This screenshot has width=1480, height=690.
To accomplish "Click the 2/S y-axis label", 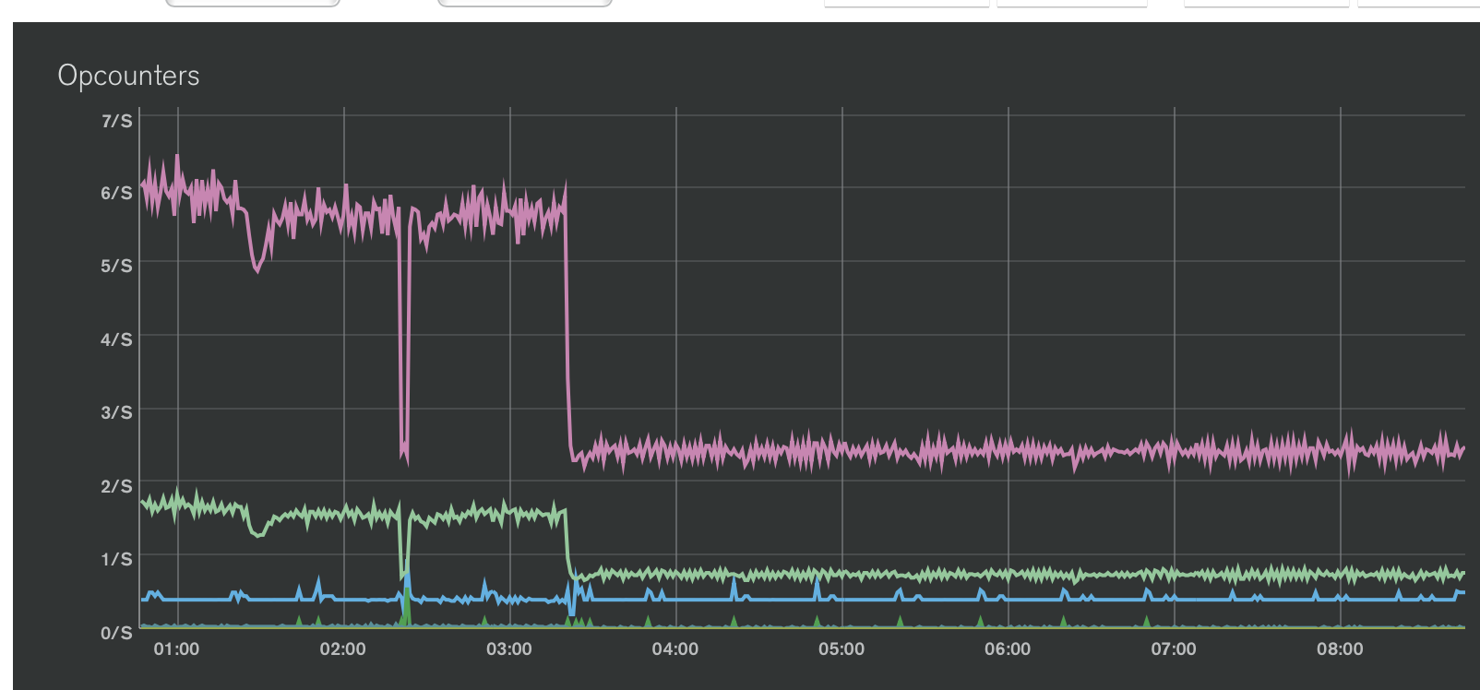I will [116, 486].
